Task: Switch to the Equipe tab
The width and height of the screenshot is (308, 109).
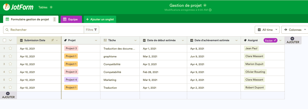Action: 71,19
